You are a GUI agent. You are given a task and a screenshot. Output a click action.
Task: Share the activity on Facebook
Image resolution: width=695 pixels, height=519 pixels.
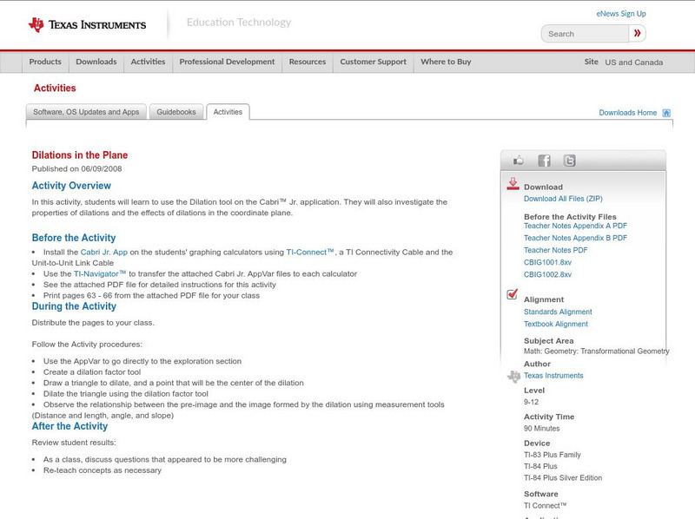pyautogui.click(x=544, y=161)
